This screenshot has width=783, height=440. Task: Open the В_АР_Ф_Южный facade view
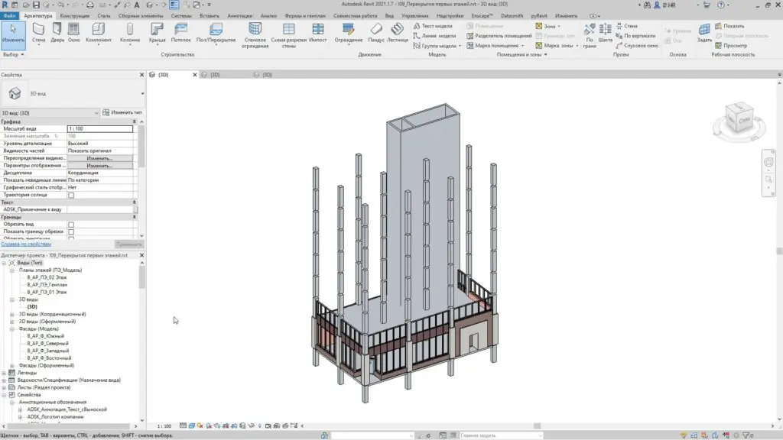tap(45, 336)
